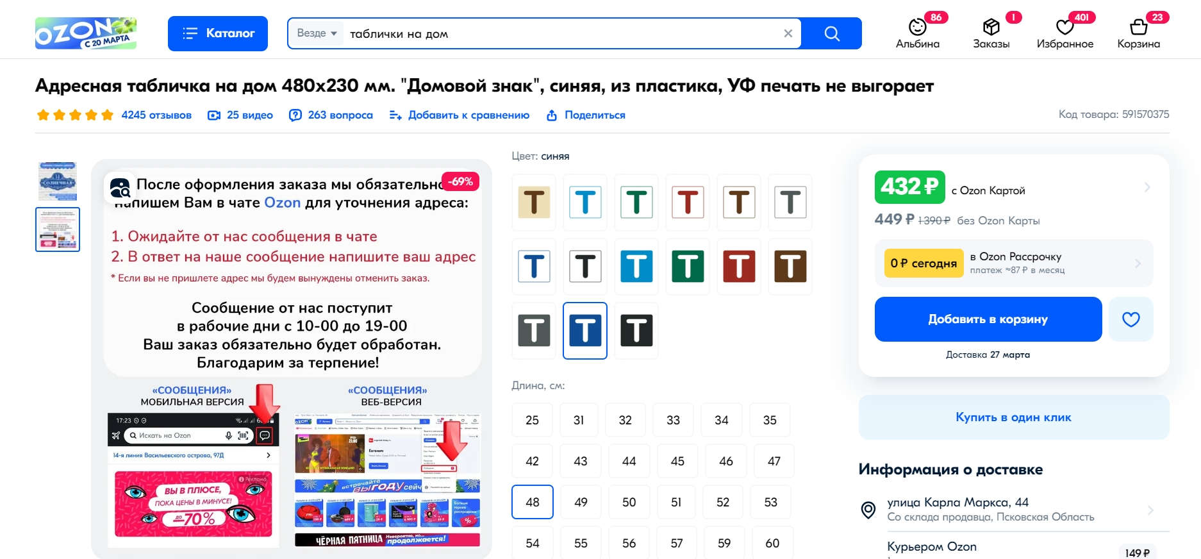Screen dimensions: 1201x559
Task: Choose black outlined T swatch
Action: [585, 267]
